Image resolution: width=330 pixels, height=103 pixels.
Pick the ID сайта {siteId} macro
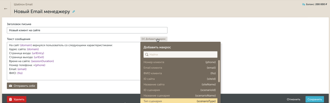pyautogui.click(x=180, y=79)
